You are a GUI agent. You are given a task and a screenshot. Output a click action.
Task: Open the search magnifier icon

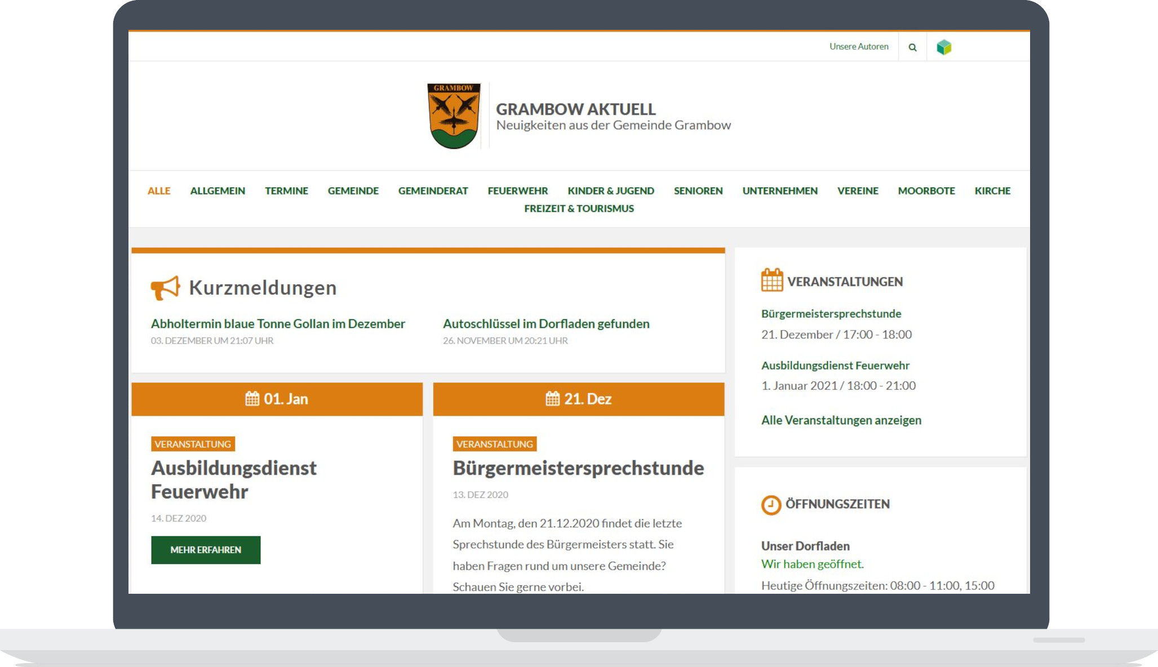tap(912, 47)
